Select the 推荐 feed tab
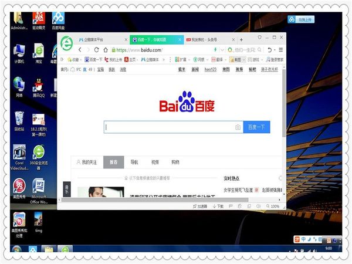 pos(114,162)
